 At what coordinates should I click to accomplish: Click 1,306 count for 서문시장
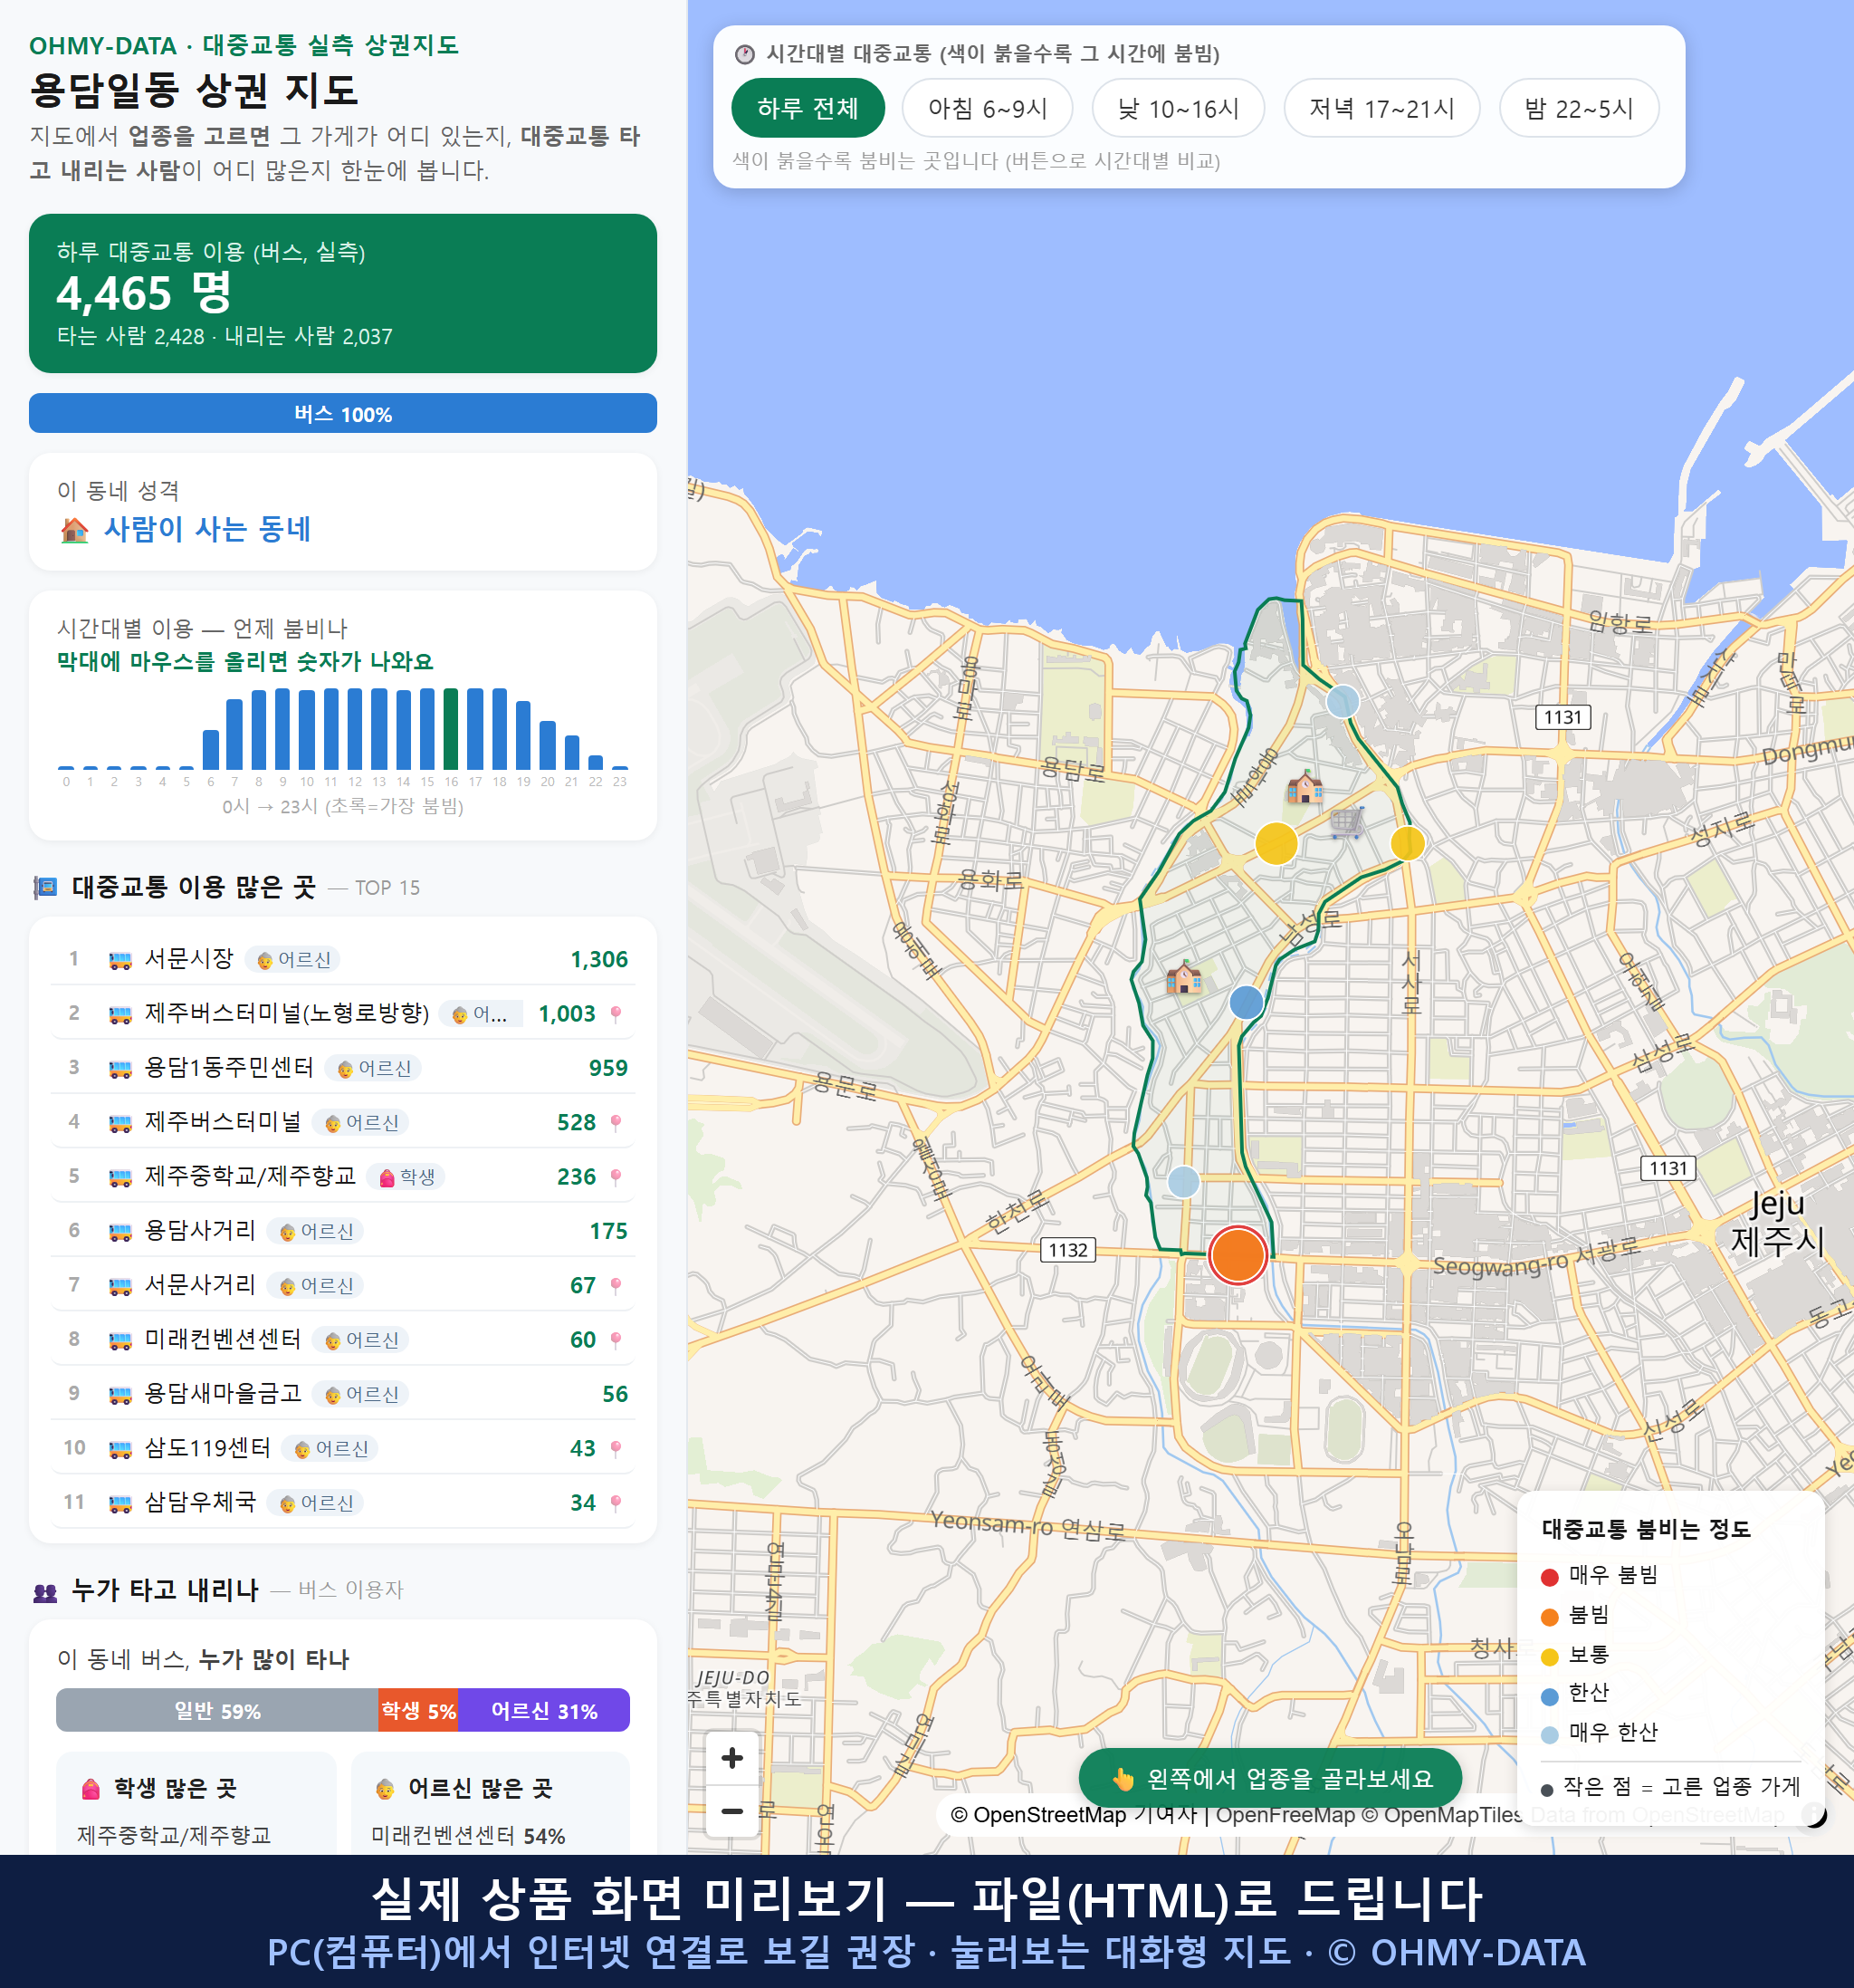point(598,960)
